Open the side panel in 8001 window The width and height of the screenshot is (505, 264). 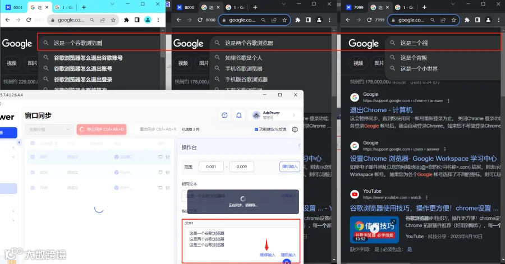(x=137, y=20)
